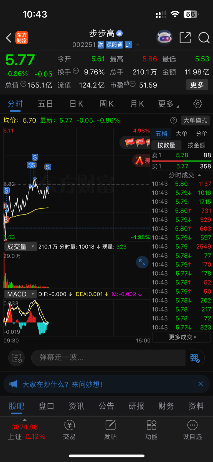Switch to 日K chart tab
213x462 pixels.
tap(76, 104)
